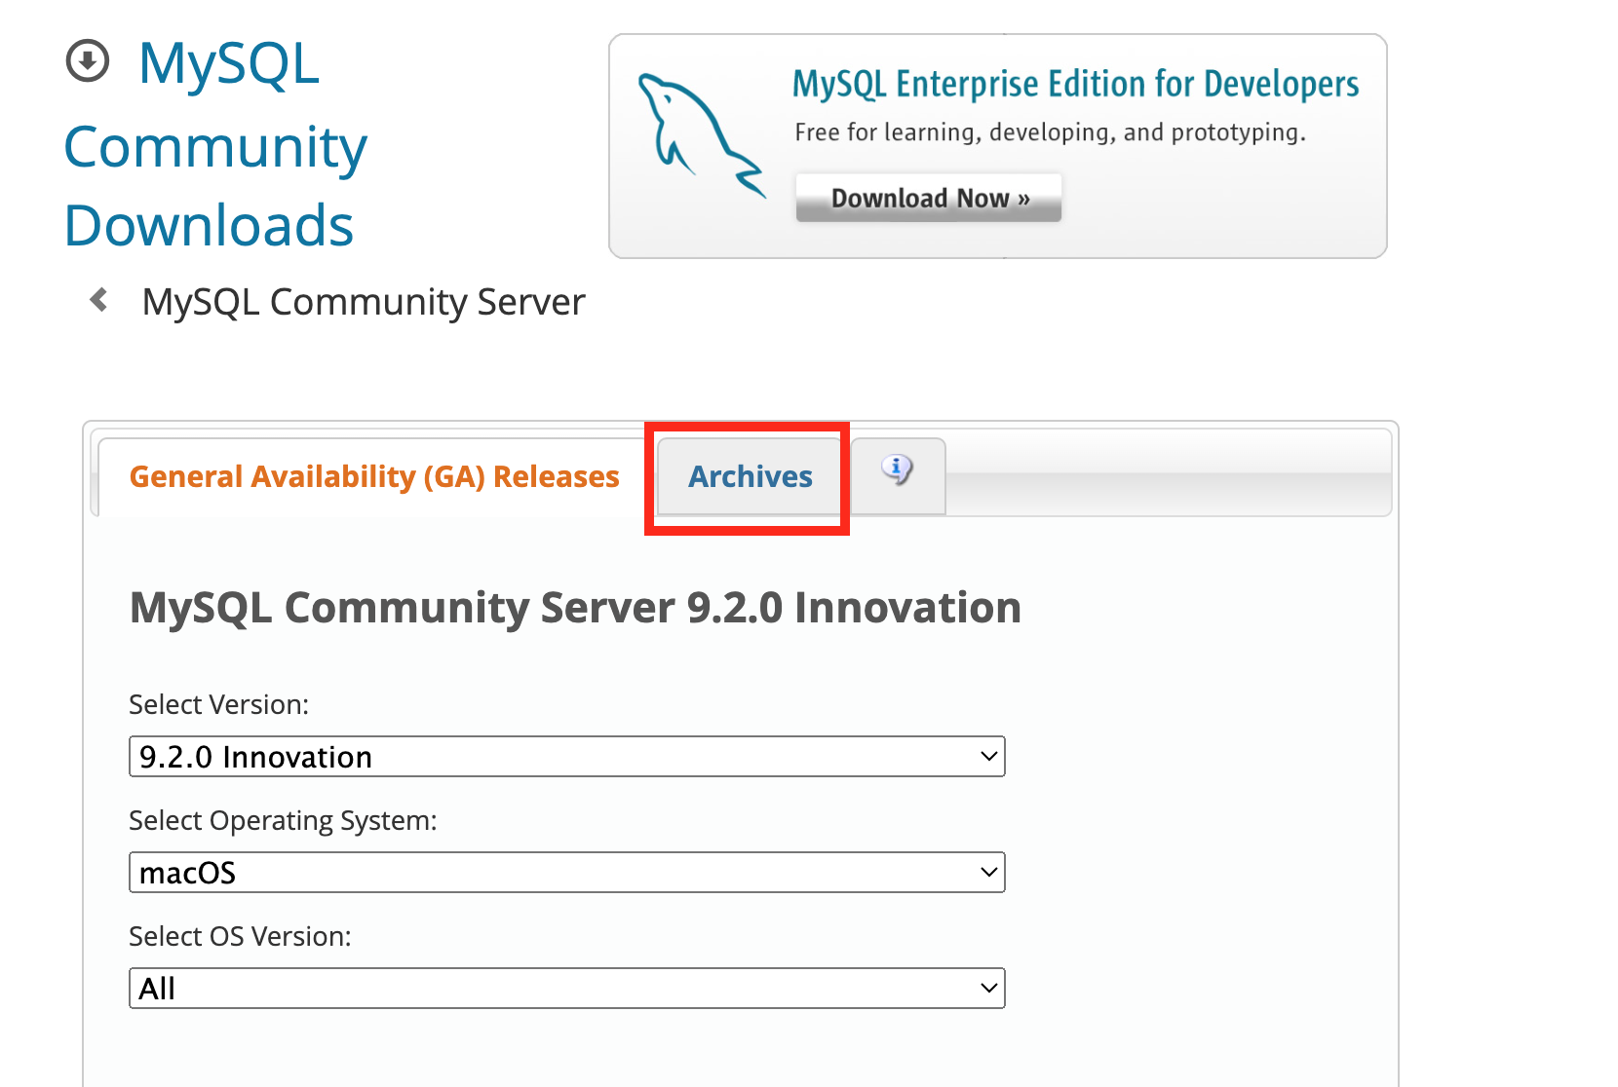Open the Select Operating System dropdown showing macOS
This screenshot has width=1618, height=1087.
pyautogui.click(x=566, y=873)
